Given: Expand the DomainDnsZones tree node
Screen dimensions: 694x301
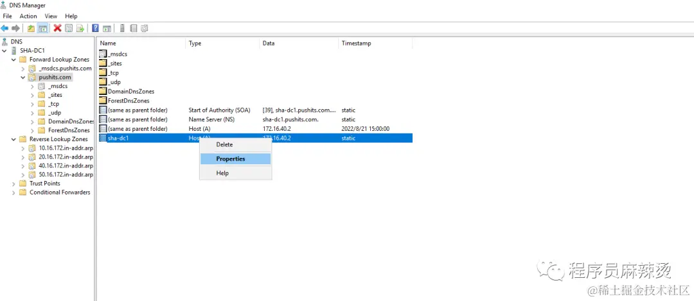Looking at the screenshot, I should click(32, 121).
